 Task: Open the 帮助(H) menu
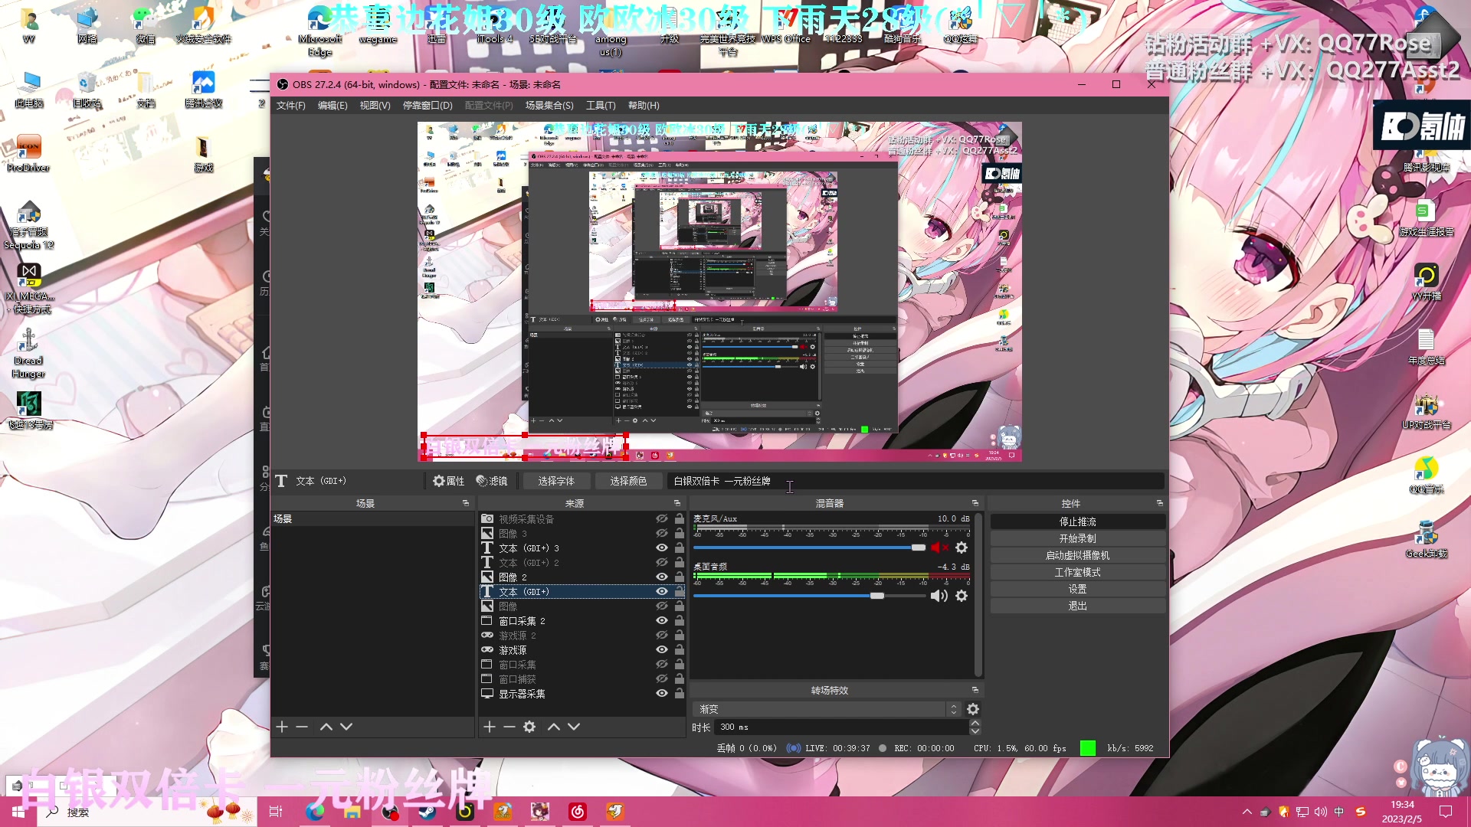(644, 106)
